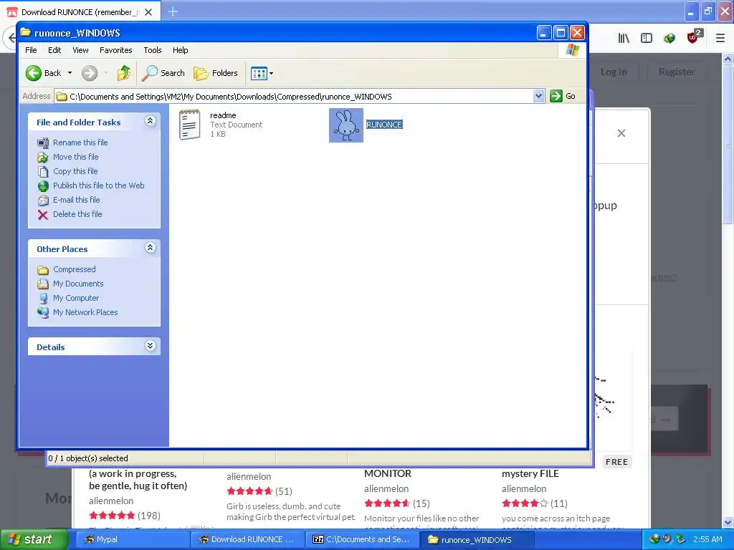
Task: Open the Search magnifier in toolbar
Action: pyautogui.click(x=149, y=73)
